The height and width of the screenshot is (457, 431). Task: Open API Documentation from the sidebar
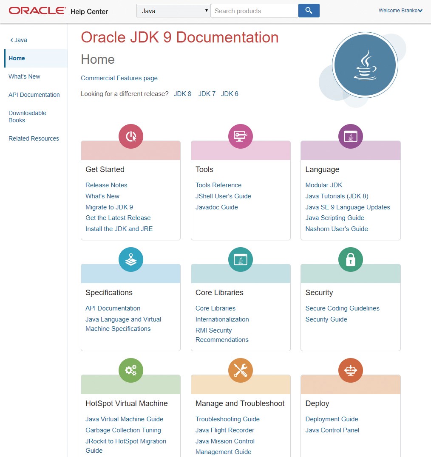(x=34, y=95)
